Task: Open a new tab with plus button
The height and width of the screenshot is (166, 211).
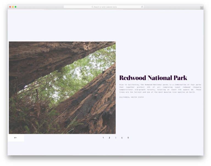Action: coord(202,8)
